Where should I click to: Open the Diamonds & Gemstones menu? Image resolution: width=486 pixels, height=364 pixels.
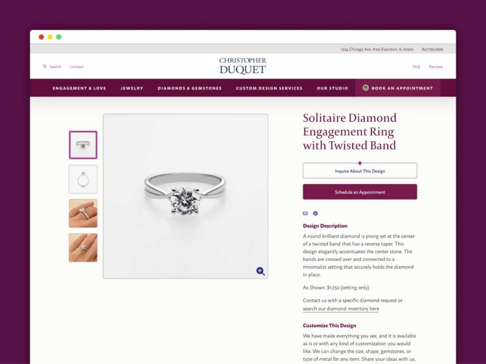(x=190, y=88)
